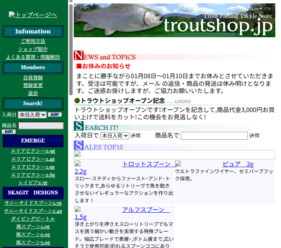The height and width of the screenshot is (248, 281).
Task: Open the 登録変更 link
Action: pos(33,85)
